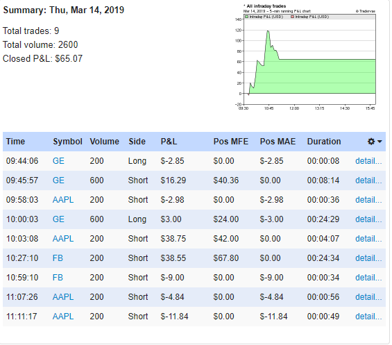View detail for 09:45:57 GE trade
Image resolution: width=392 pixels, height=345 pixels.
368,180
